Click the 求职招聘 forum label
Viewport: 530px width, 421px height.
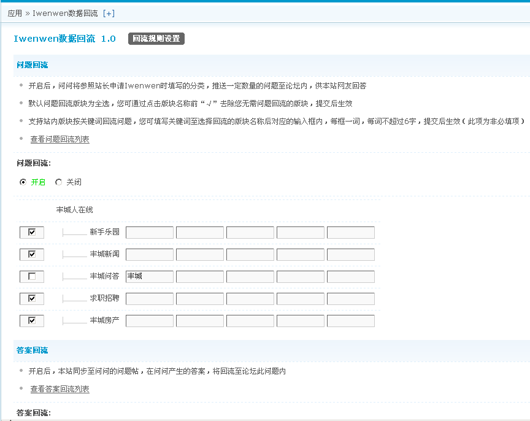[104, 298]
